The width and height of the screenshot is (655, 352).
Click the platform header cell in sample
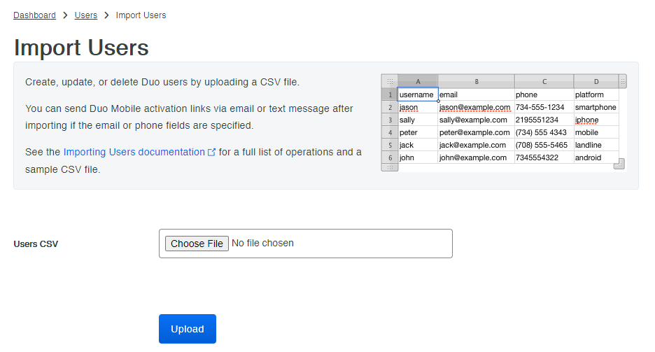pyautogui.click(x=589, y=94)
